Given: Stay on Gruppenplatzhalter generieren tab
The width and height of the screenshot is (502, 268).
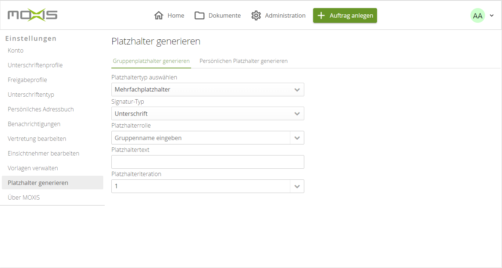Looking at the screenshot, I should 151,61.
